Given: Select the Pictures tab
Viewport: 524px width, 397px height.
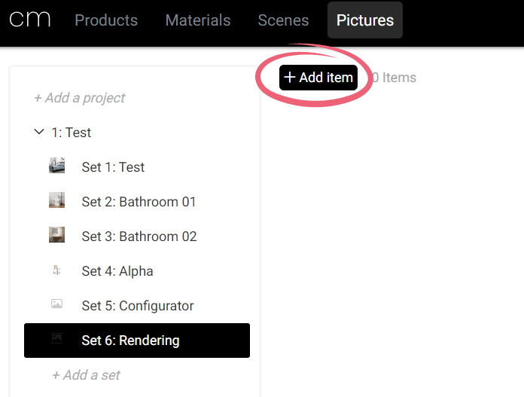Looking at the screenshot, I should tap(365, 20).
